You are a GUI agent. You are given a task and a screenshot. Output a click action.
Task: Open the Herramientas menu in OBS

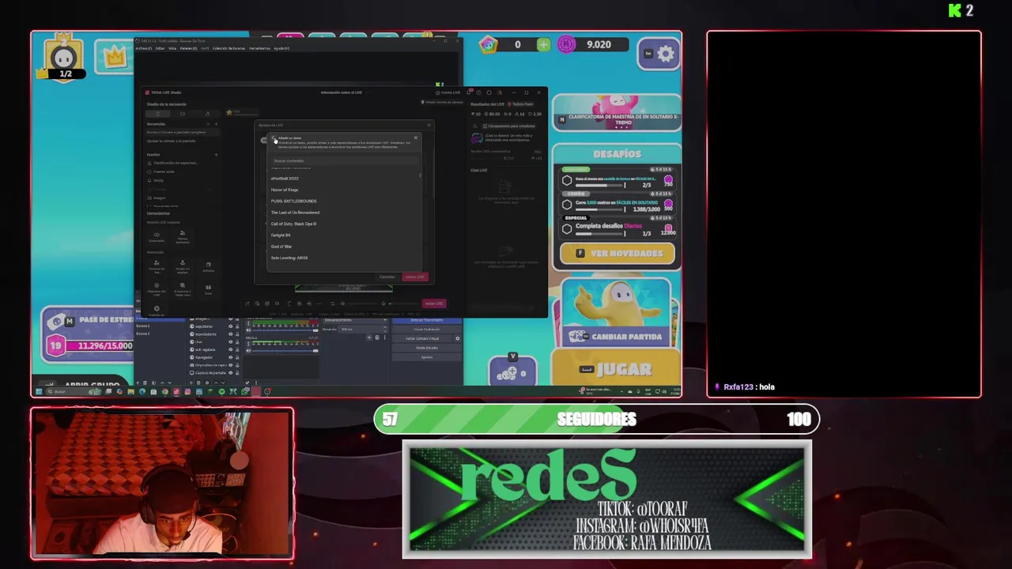(x=259, y=48)
